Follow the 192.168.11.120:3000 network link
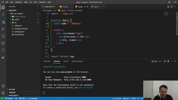 point(77,80)
